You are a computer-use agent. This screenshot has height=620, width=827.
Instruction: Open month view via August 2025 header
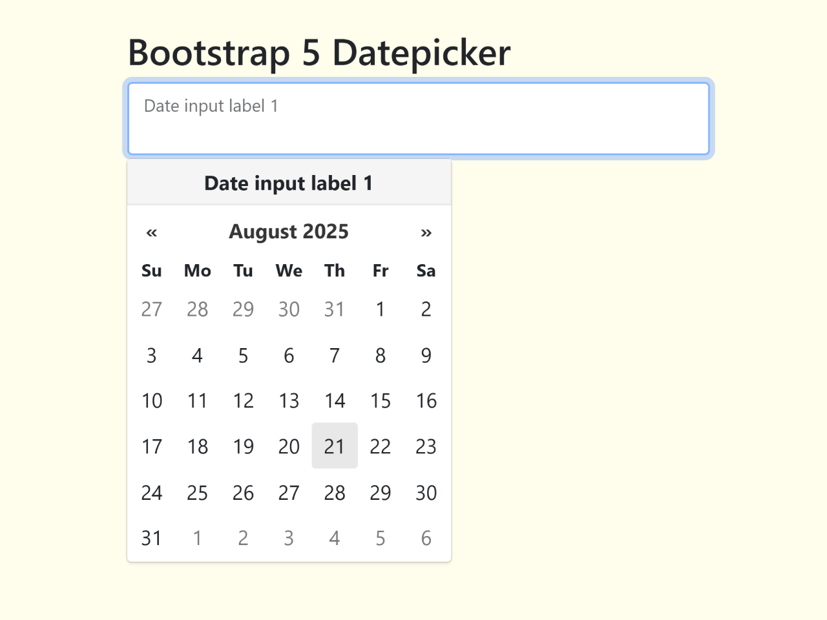pos(288,231)
